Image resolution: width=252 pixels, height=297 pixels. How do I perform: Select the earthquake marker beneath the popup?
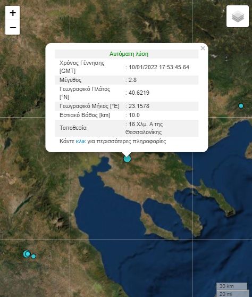tap(127, 159)
